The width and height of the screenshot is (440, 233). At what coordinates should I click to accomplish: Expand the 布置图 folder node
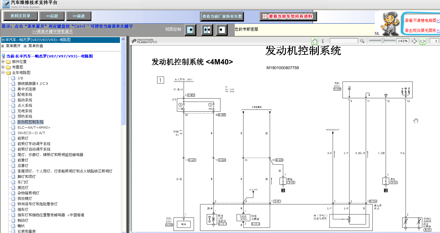pos(3,67)
